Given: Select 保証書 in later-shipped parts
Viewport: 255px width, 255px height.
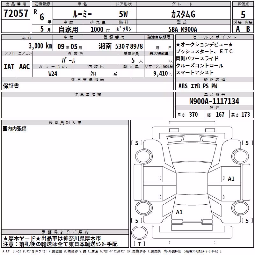Looking at the screenshot, I should (x=11, y=86).
